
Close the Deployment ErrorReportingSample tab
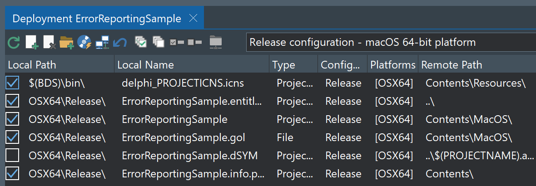coord(193,19)
